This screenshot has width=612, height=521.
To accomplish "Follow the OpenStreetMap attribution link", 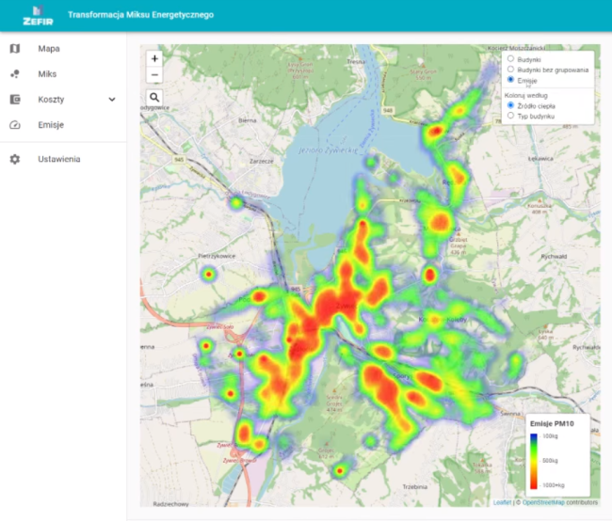I will 543,502.
